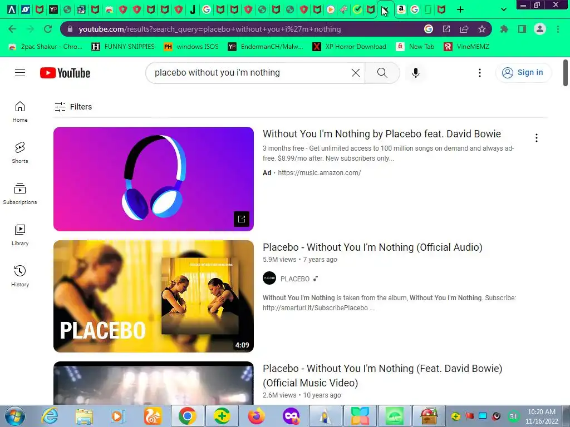This screenshot has width=570, height=427.
Task: Open Chrome three-dot menu
Action: (x=558, y=29)
